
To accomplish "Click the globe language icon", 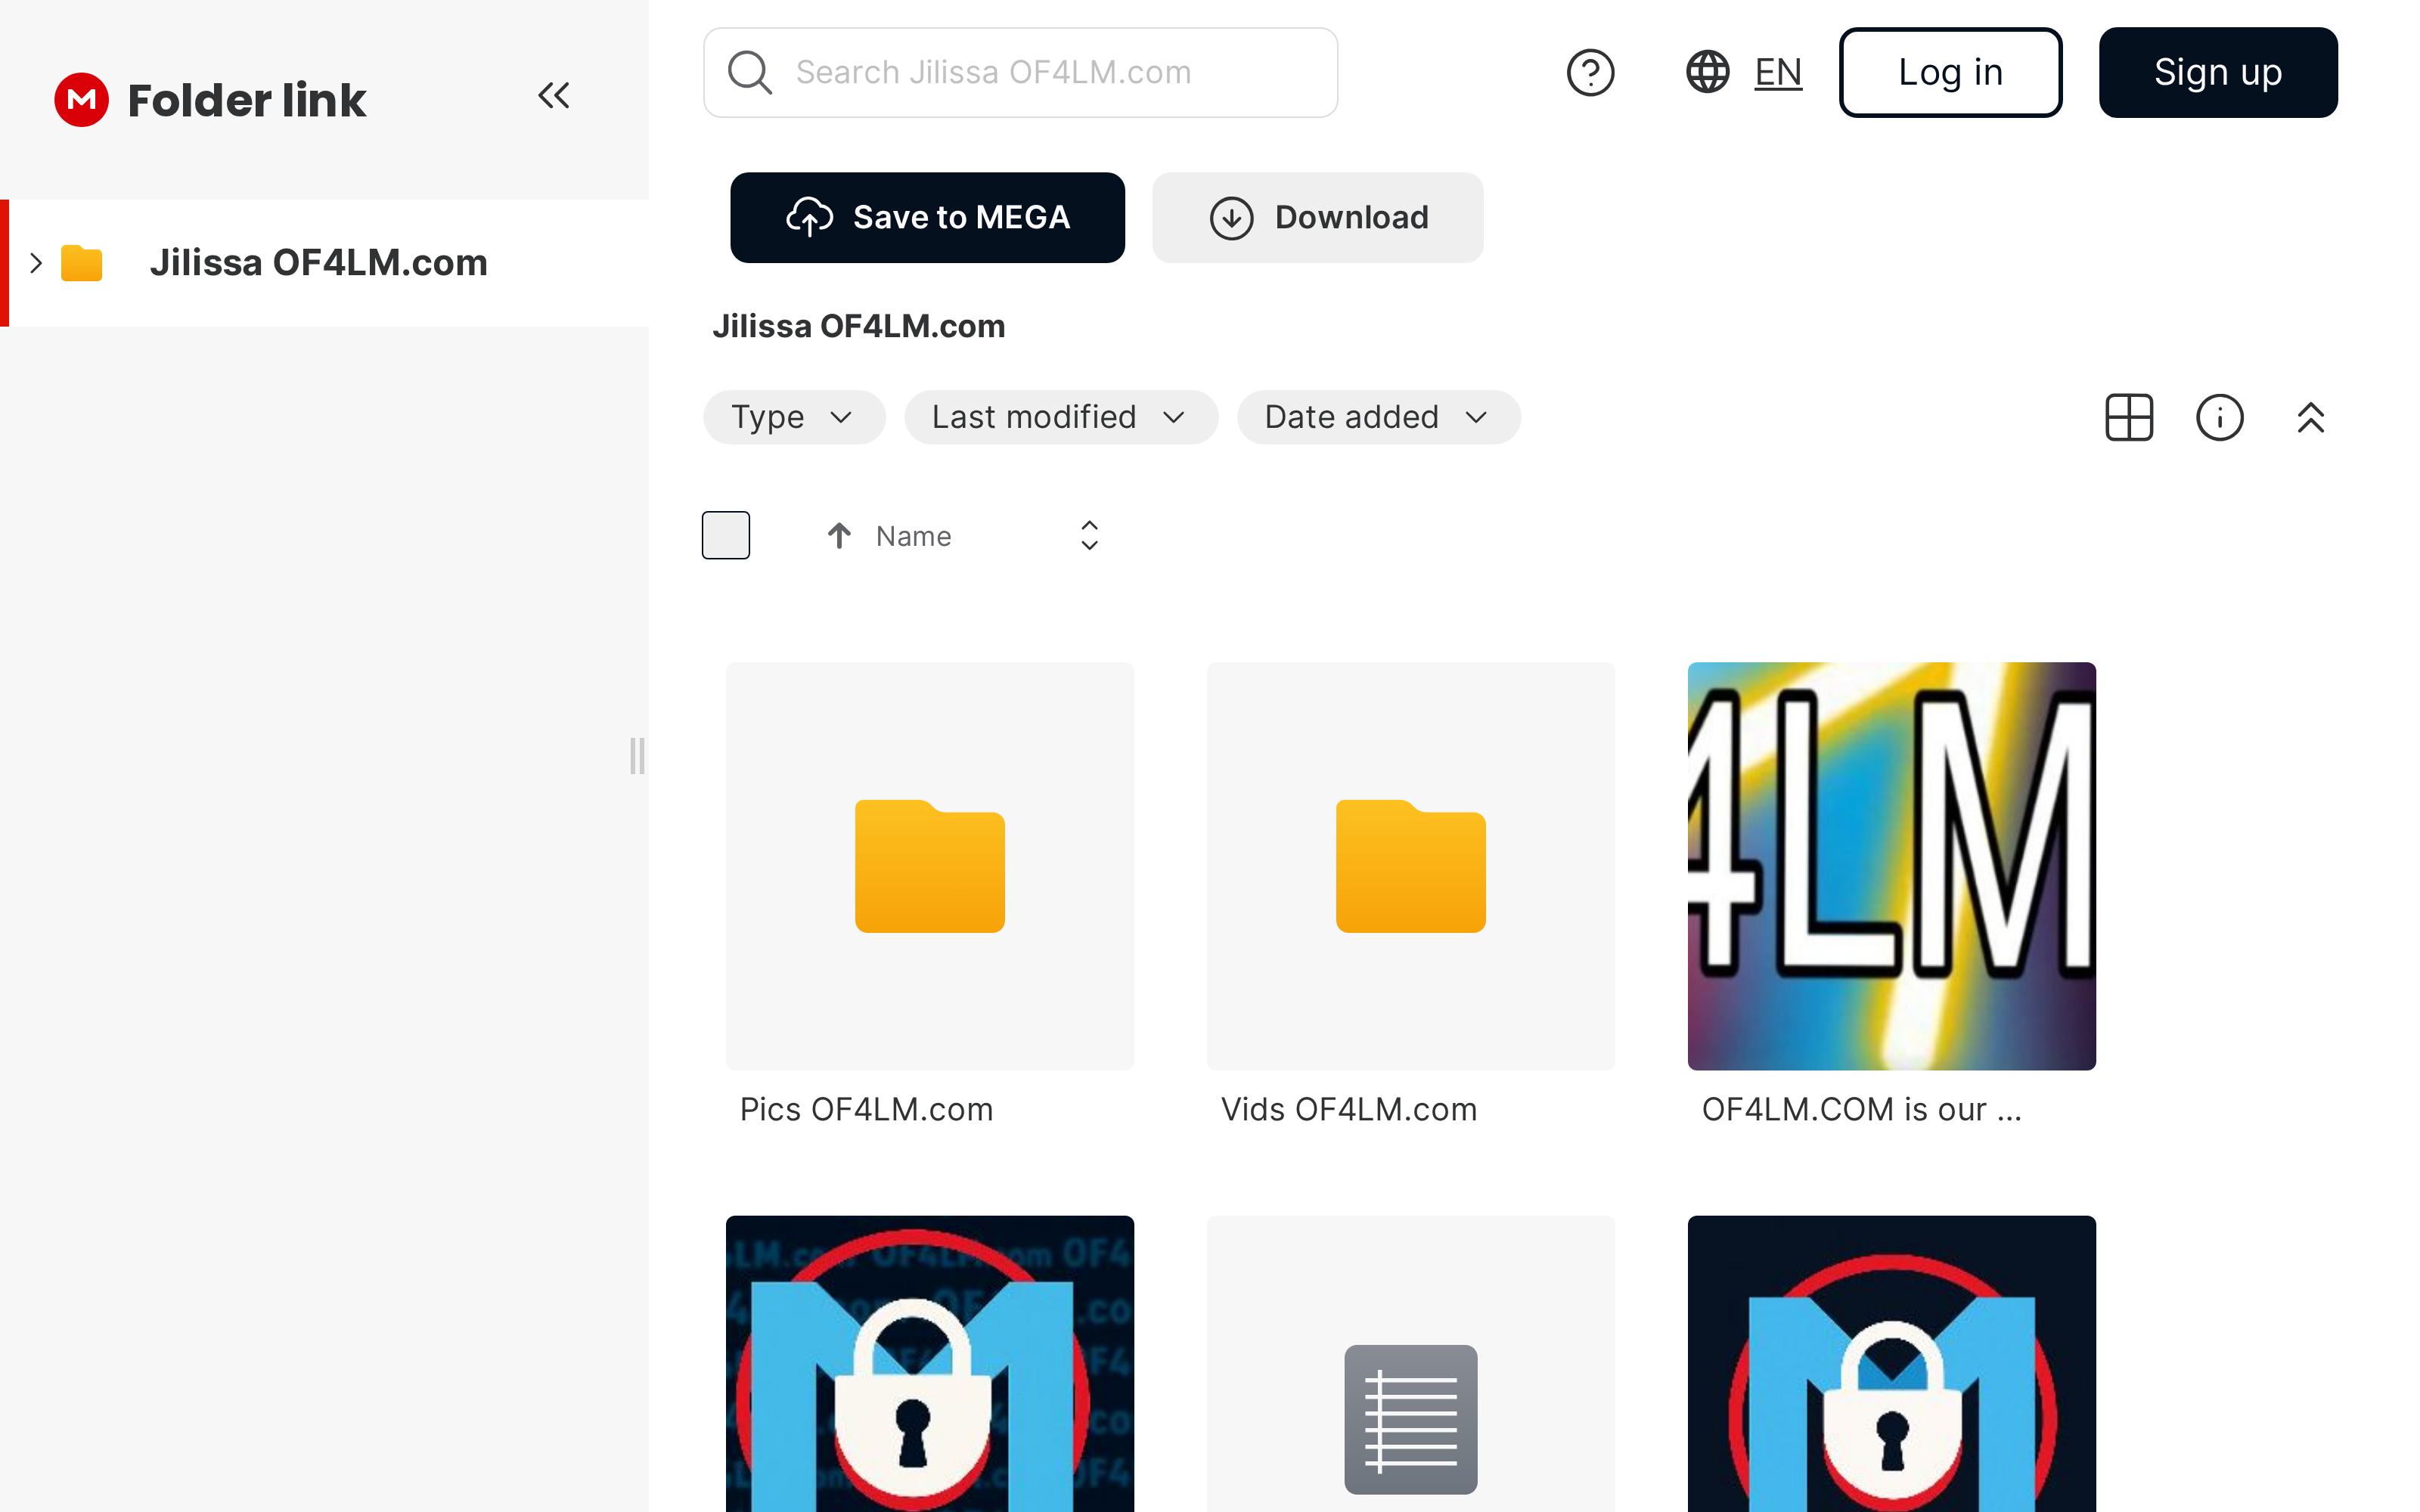I will tap(1708, 72).
